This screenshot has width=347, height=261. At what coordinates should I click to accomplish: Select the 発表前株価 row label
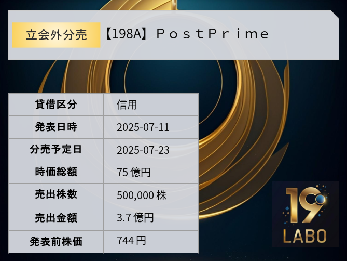[x=56, y=242]
